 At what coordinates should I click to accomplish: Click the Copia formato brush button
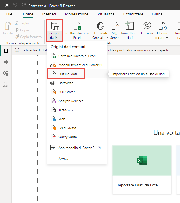tap(28, 37)
